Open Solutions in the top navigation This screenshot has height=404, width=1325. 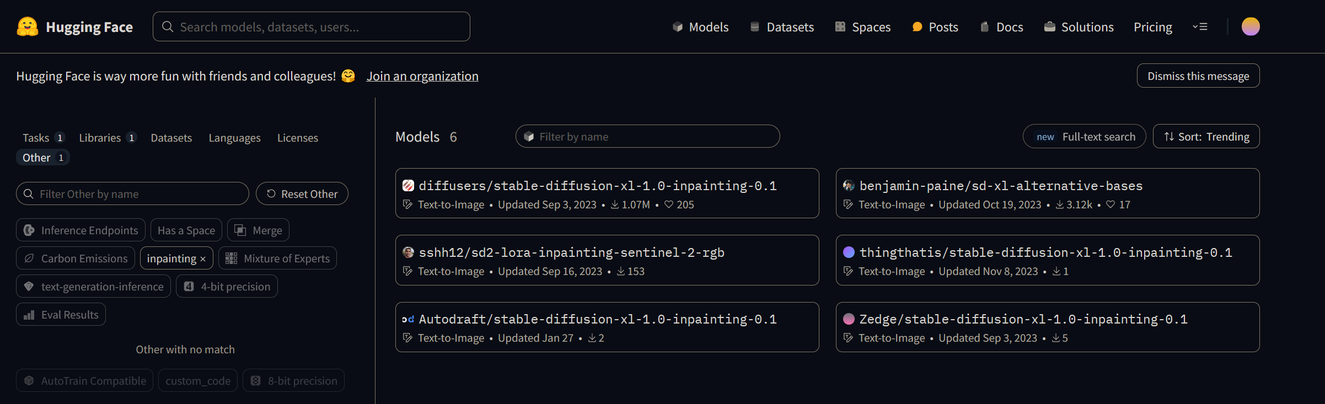(1079, 27)
